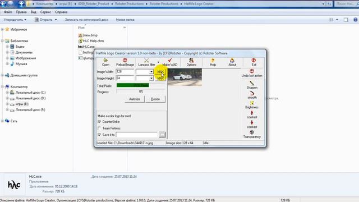Open Explorer help question mark icon
This screenshot has width=359, height=202.
pyautogui.click(x=355, y=20)
